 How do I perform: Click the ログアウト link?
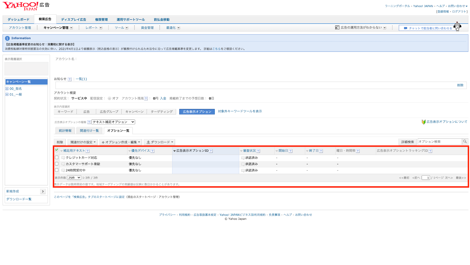point(459,12)
